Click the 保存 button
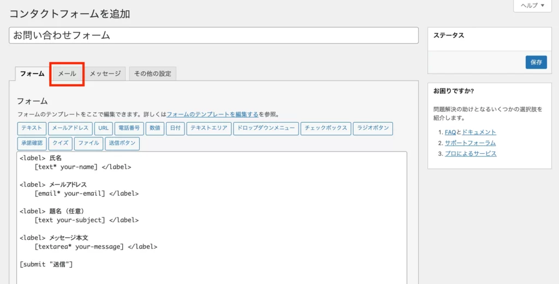 [x=536, y=62]
